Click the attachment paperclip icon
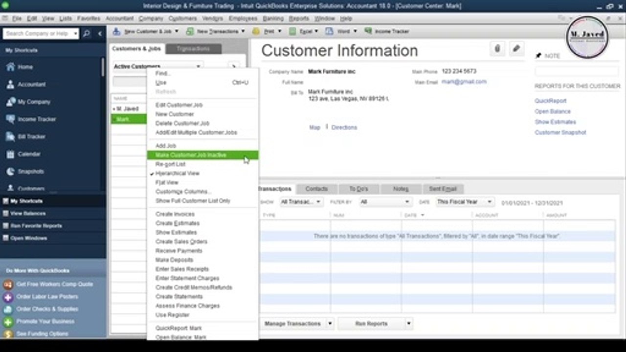The image size is (626, 352). [497, 49]
